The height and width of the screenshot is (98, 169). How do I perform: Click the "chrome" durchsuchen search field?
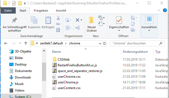tap(135, 43)
